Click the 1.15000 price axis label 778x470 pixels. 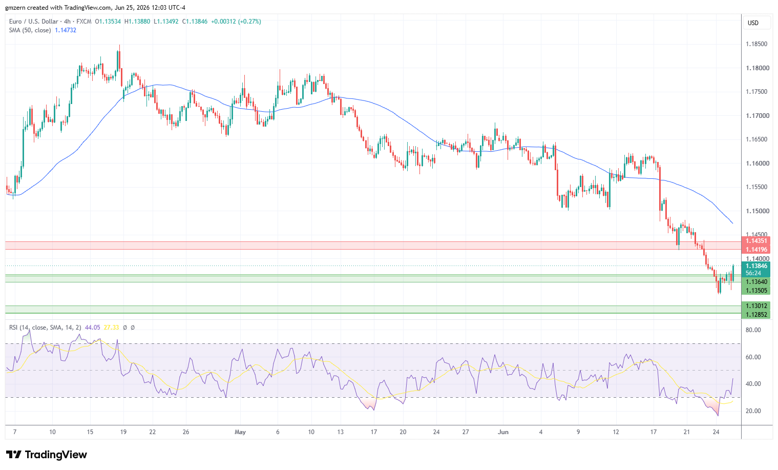coord(756,211)
